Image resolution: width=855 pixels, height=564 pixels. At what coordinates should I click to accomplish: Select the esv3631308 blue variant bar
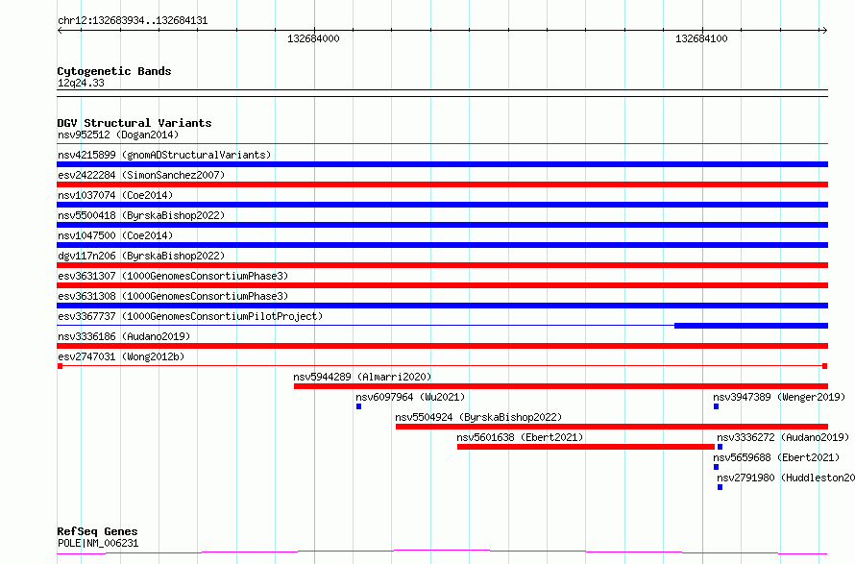click(x=442, y=306)
